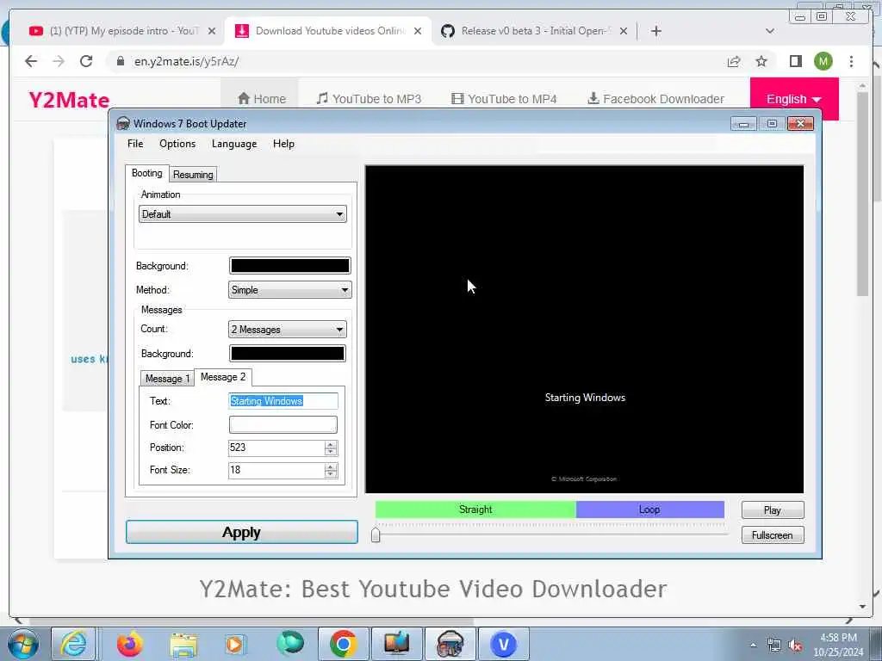The image size is (882, 661).
Task: Increase the Position value with up arrow
Action: coord(331,444)
